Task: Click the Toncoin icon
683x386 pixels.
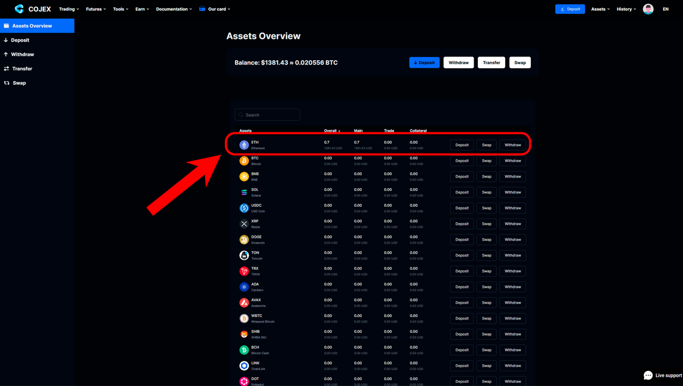Action: (x=244, y=255)
